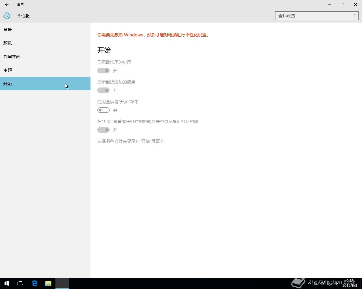Click the 个性化 heading text
The width and height of the screenshot is (362, 289).
23,16
